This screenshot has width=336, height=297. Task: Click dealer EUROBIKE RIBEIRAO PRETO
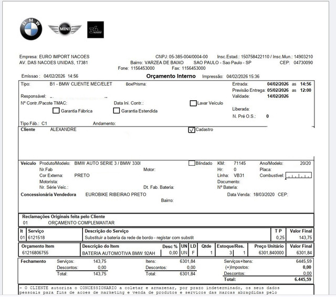pyautogui.click(x=115, y=195)
